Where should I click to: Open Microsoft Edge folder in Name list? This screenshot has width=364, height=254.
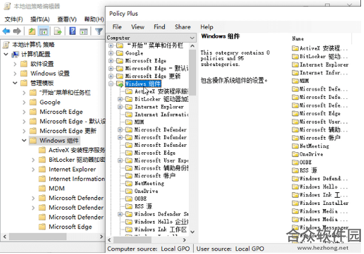320,113
